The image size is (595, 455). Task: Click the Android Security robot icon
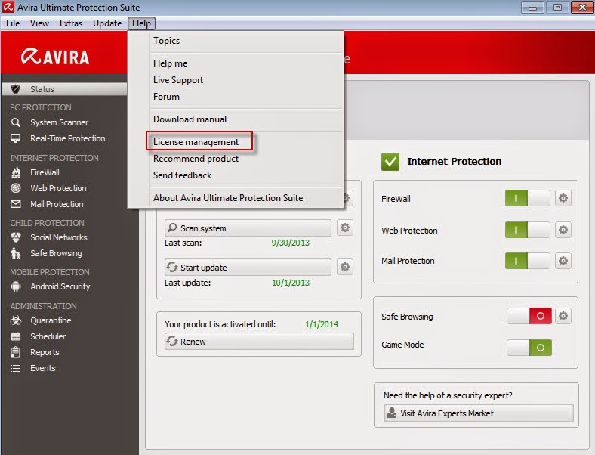coord(16,286)
